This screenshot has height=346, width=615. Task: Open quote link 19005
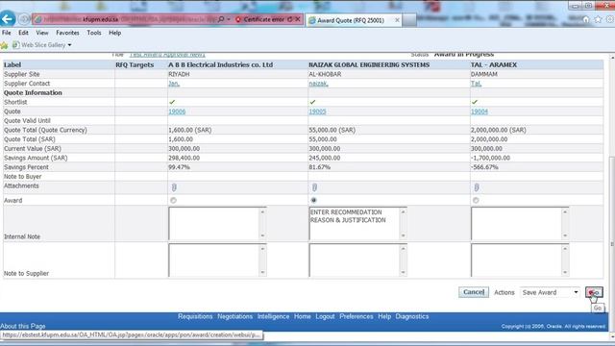(317, 111)
